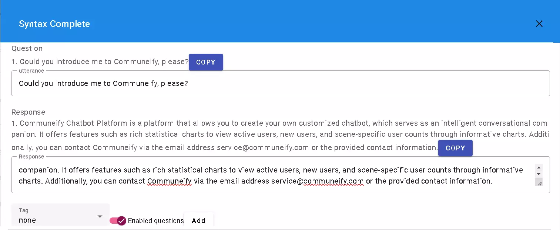Click the Response textarea resize handle
The image size is (560, 230).
pos(540,183)
